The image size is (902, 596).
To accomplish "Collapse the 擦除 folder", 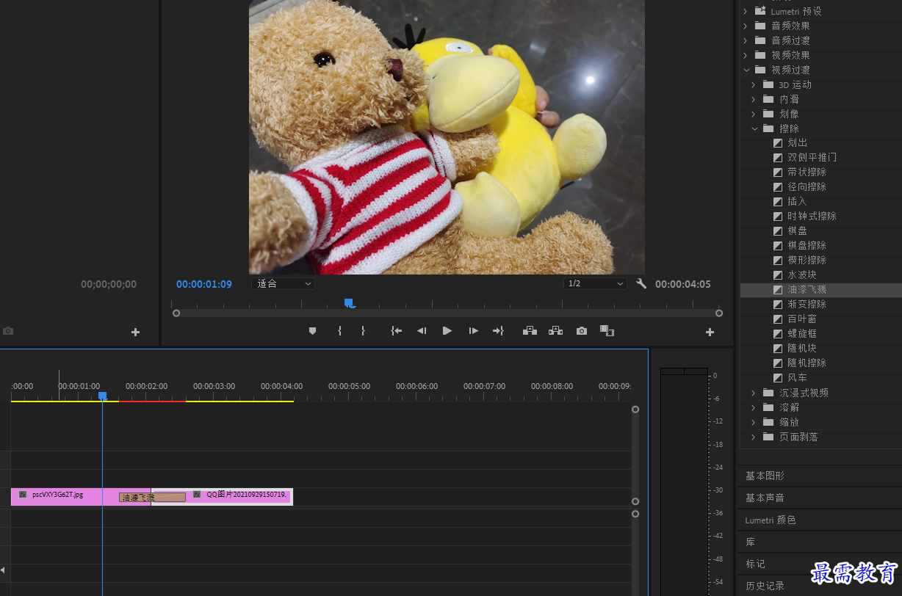I will pos(754,128).
